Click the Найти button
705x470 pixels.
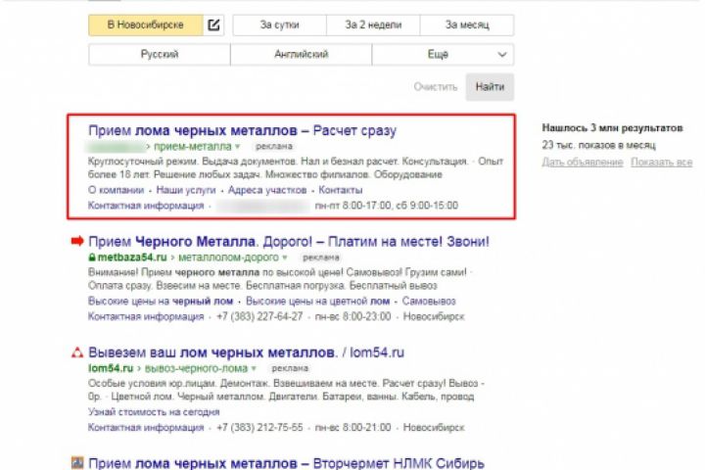[x=490, y=87]
